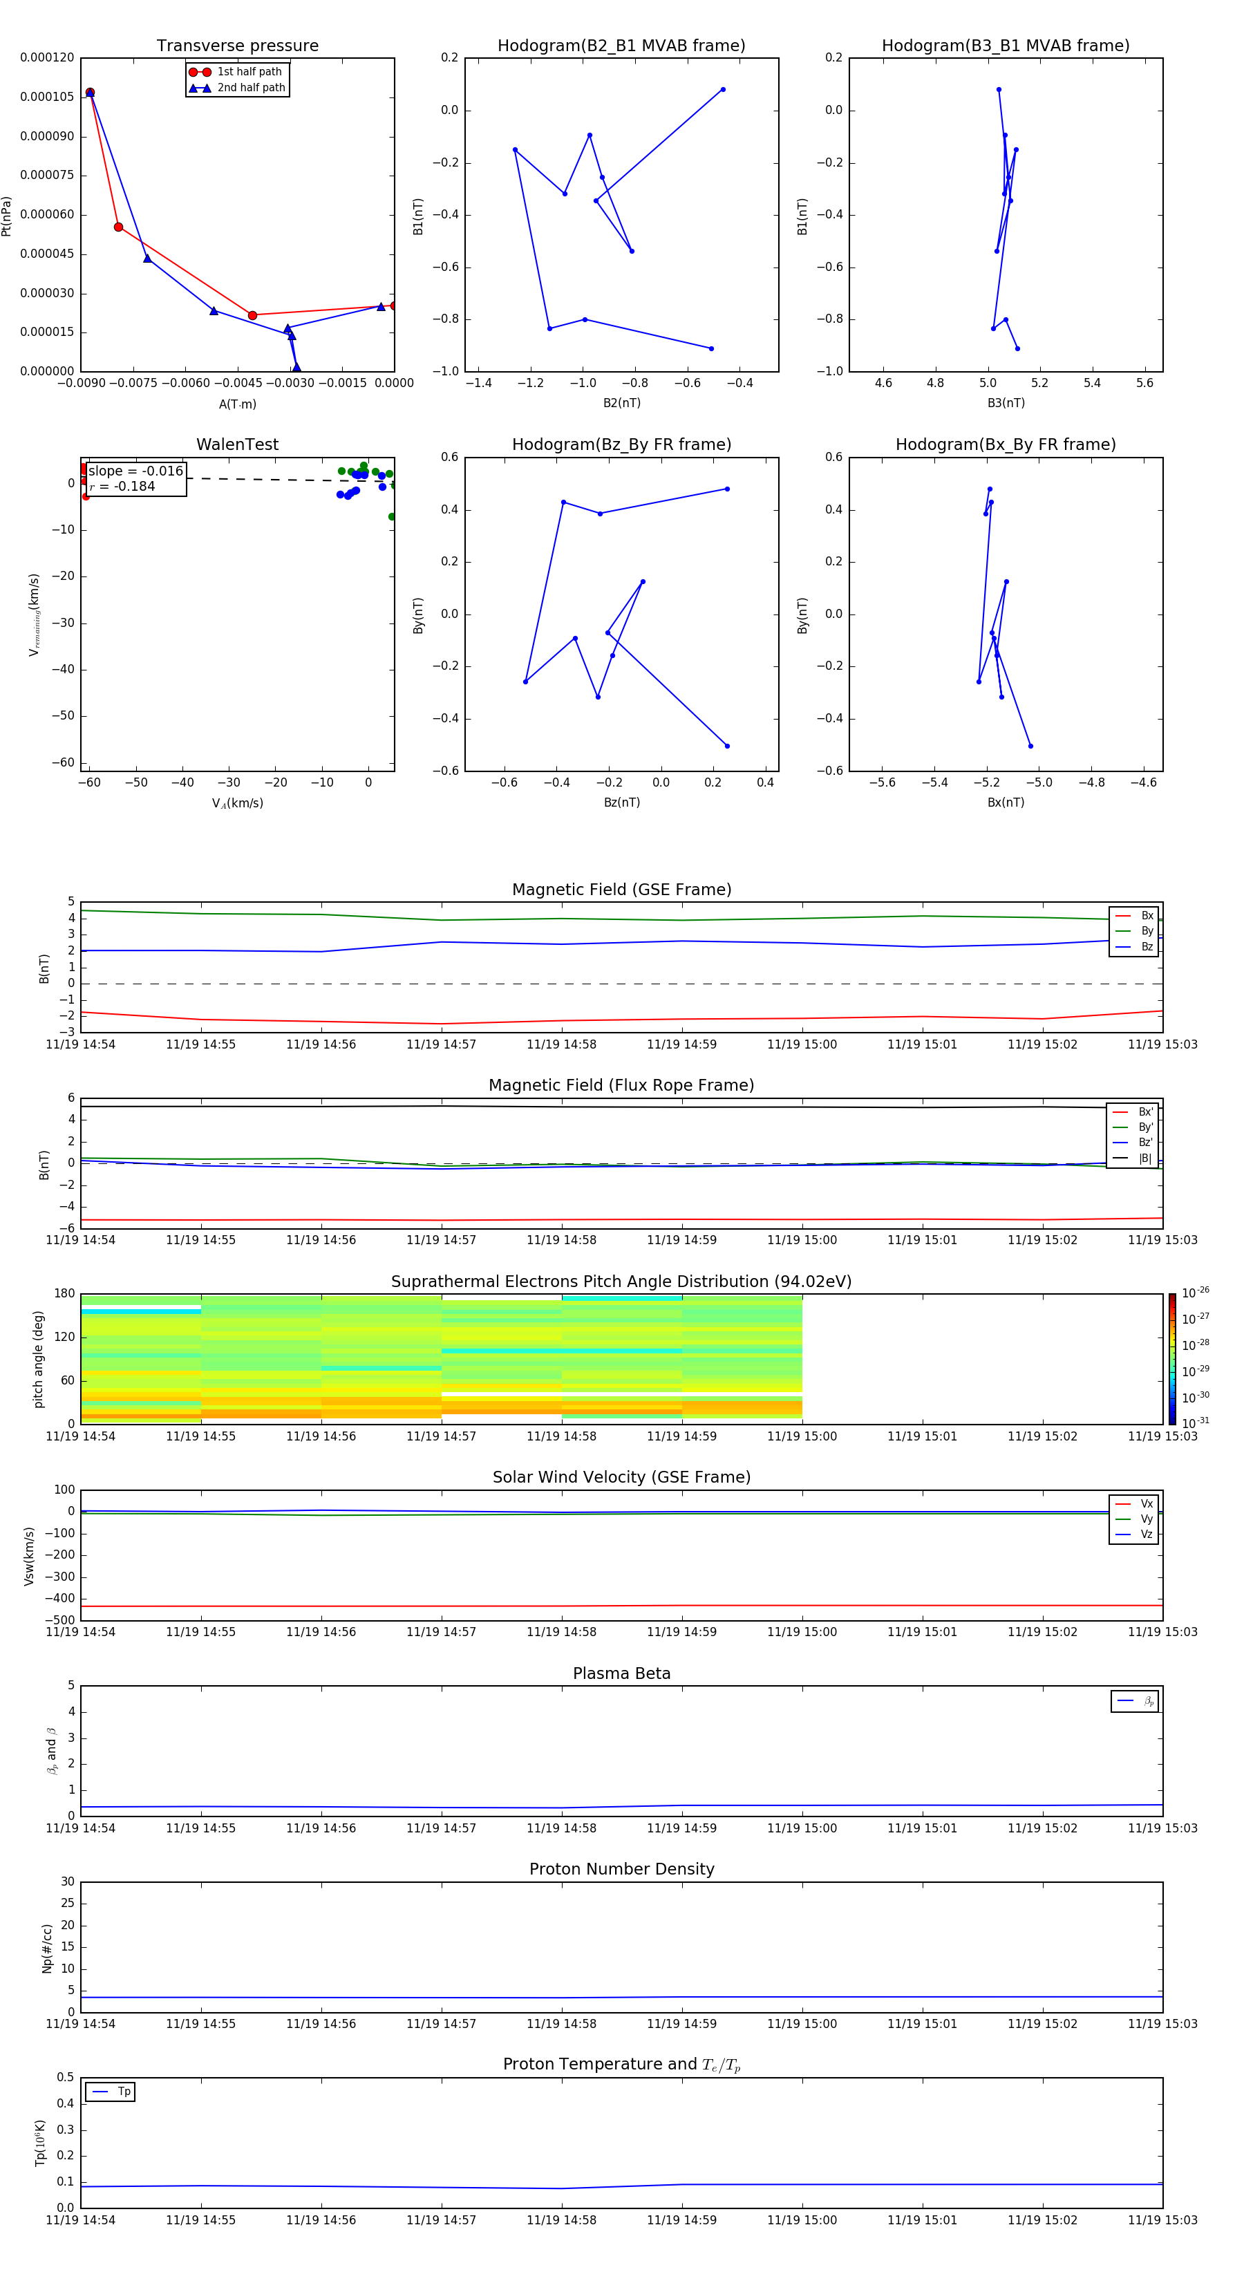Viewport: 1244px width, 2281px height.
Task: Click the 'Vsw(km/s)' axis label
Action: pyautogui.click(x=29, y=1556)
